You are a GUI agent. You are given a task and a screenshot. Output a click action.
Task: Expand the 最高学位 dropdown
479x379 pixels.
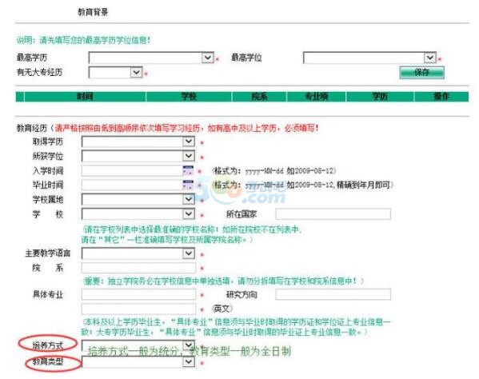369,58
